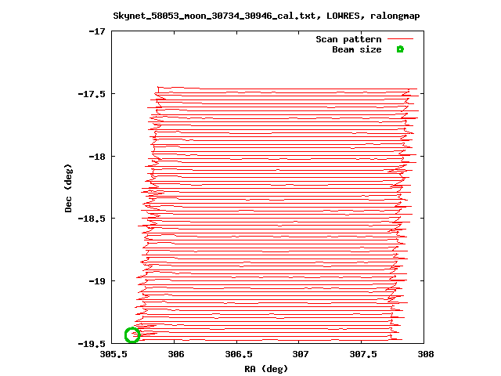
Task: Click the 305.5 RA tick label
Action: (114, 354)
